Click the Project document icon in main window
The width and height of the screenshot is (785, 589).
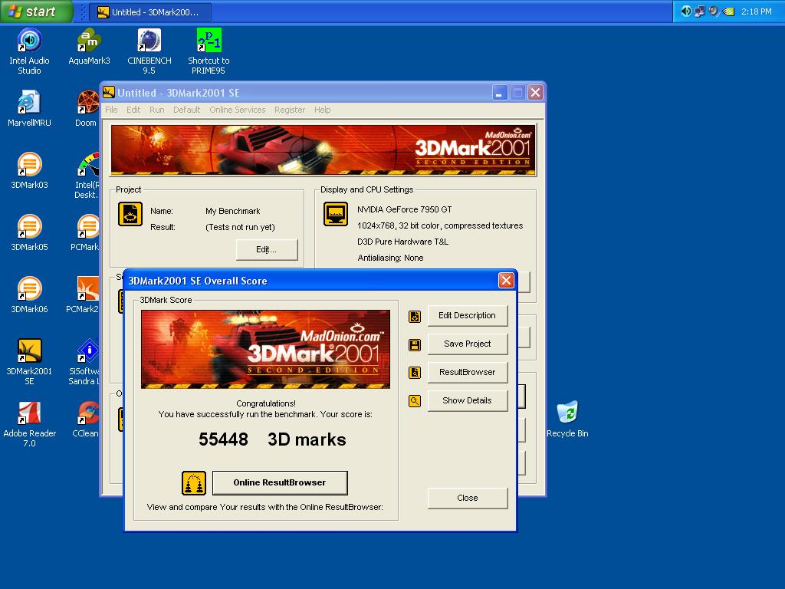pos(130,214)
